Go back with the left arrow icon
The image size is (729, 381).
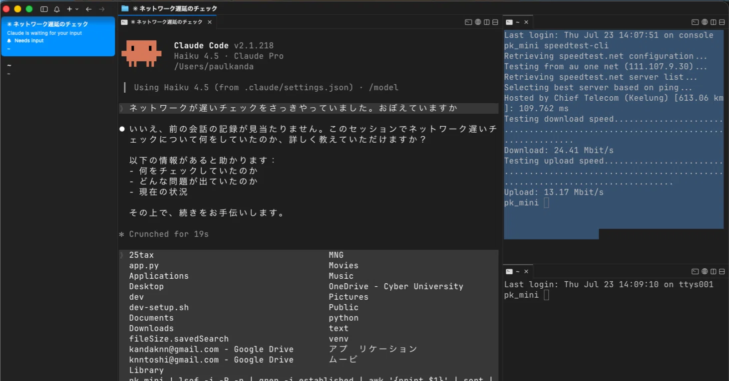(x=89, y=9)
